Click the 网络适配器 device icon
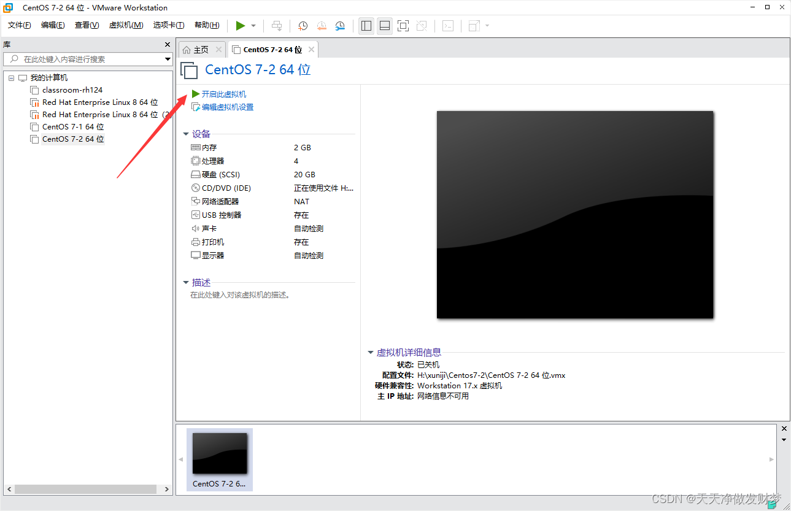 pyautogui.click(x=196, y=201)
